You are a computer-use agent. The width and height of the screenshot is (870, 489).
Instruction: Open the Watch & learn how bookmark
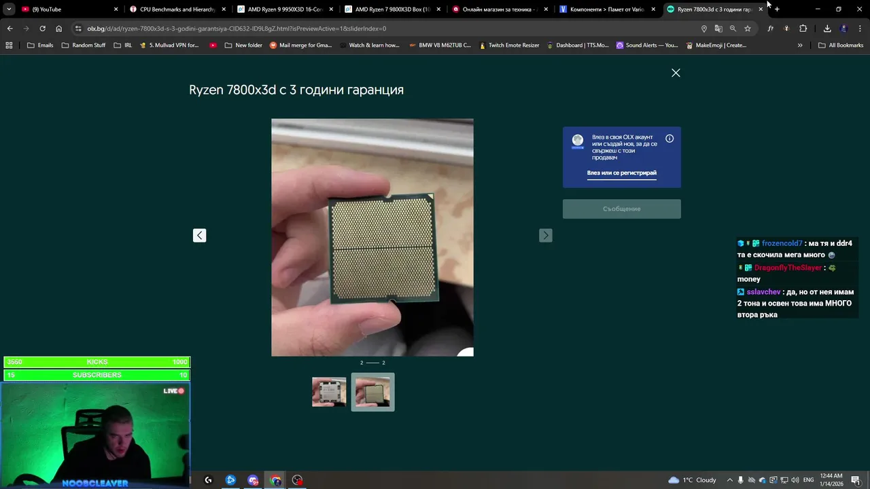click(369, 46)
